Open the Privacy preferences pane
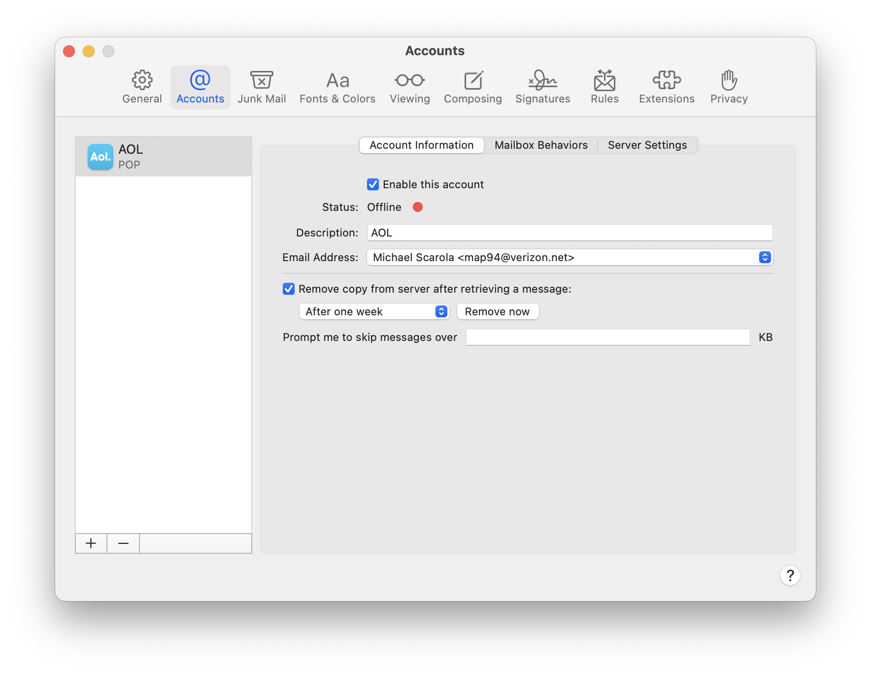871x674 pixels. click(729, 87)
